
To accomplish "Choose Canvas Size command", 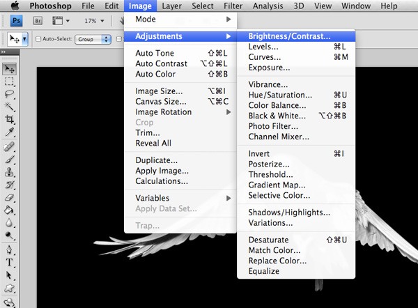I will point(180,102).
